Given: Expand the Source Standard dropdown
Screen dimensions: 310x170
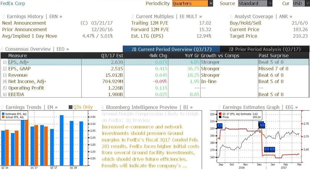Looking at the screenshot, I should point(270,3).
